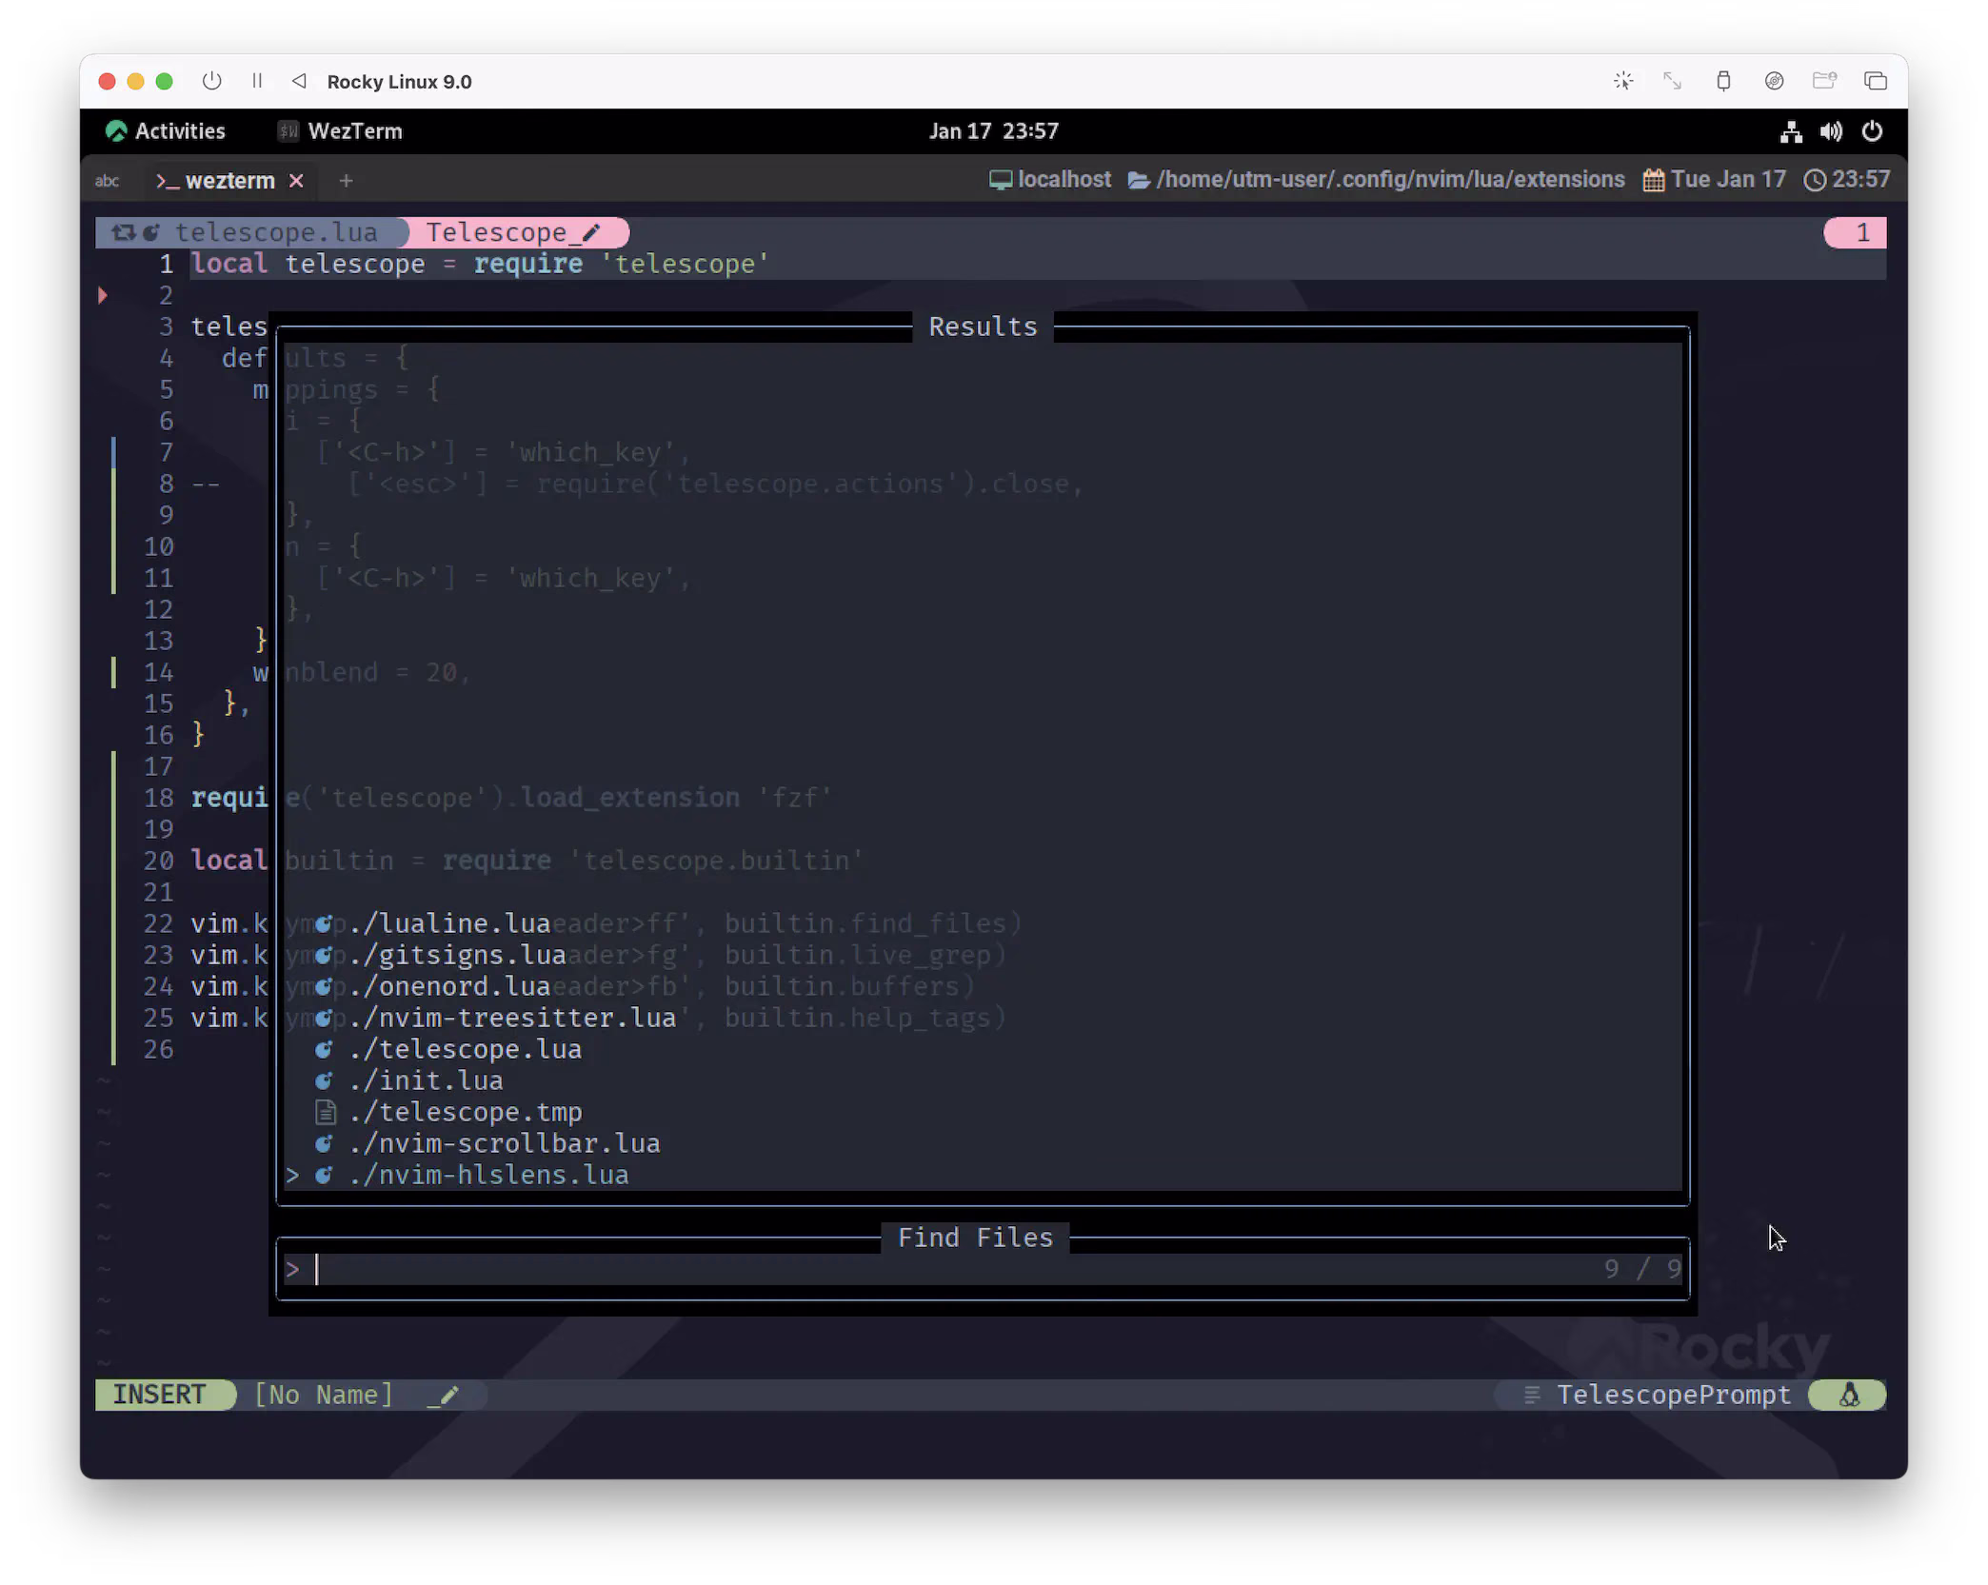Click the localhost hostname status

pos(1050,180)
